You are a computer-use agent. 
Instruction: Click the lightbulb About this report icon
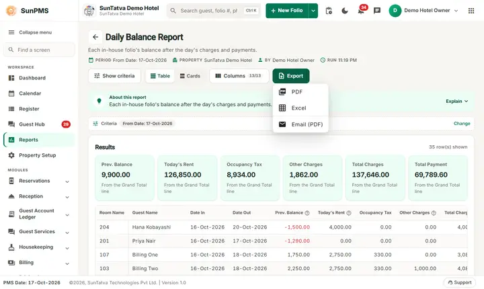(x=99, y=101)
